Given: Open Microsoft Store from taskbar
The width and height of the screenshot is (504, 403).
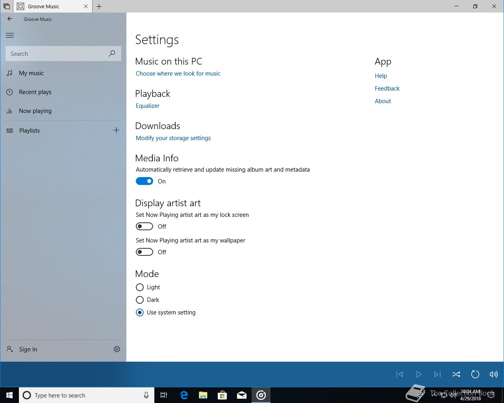Looking at the screenshot, I should click(222, 395).
